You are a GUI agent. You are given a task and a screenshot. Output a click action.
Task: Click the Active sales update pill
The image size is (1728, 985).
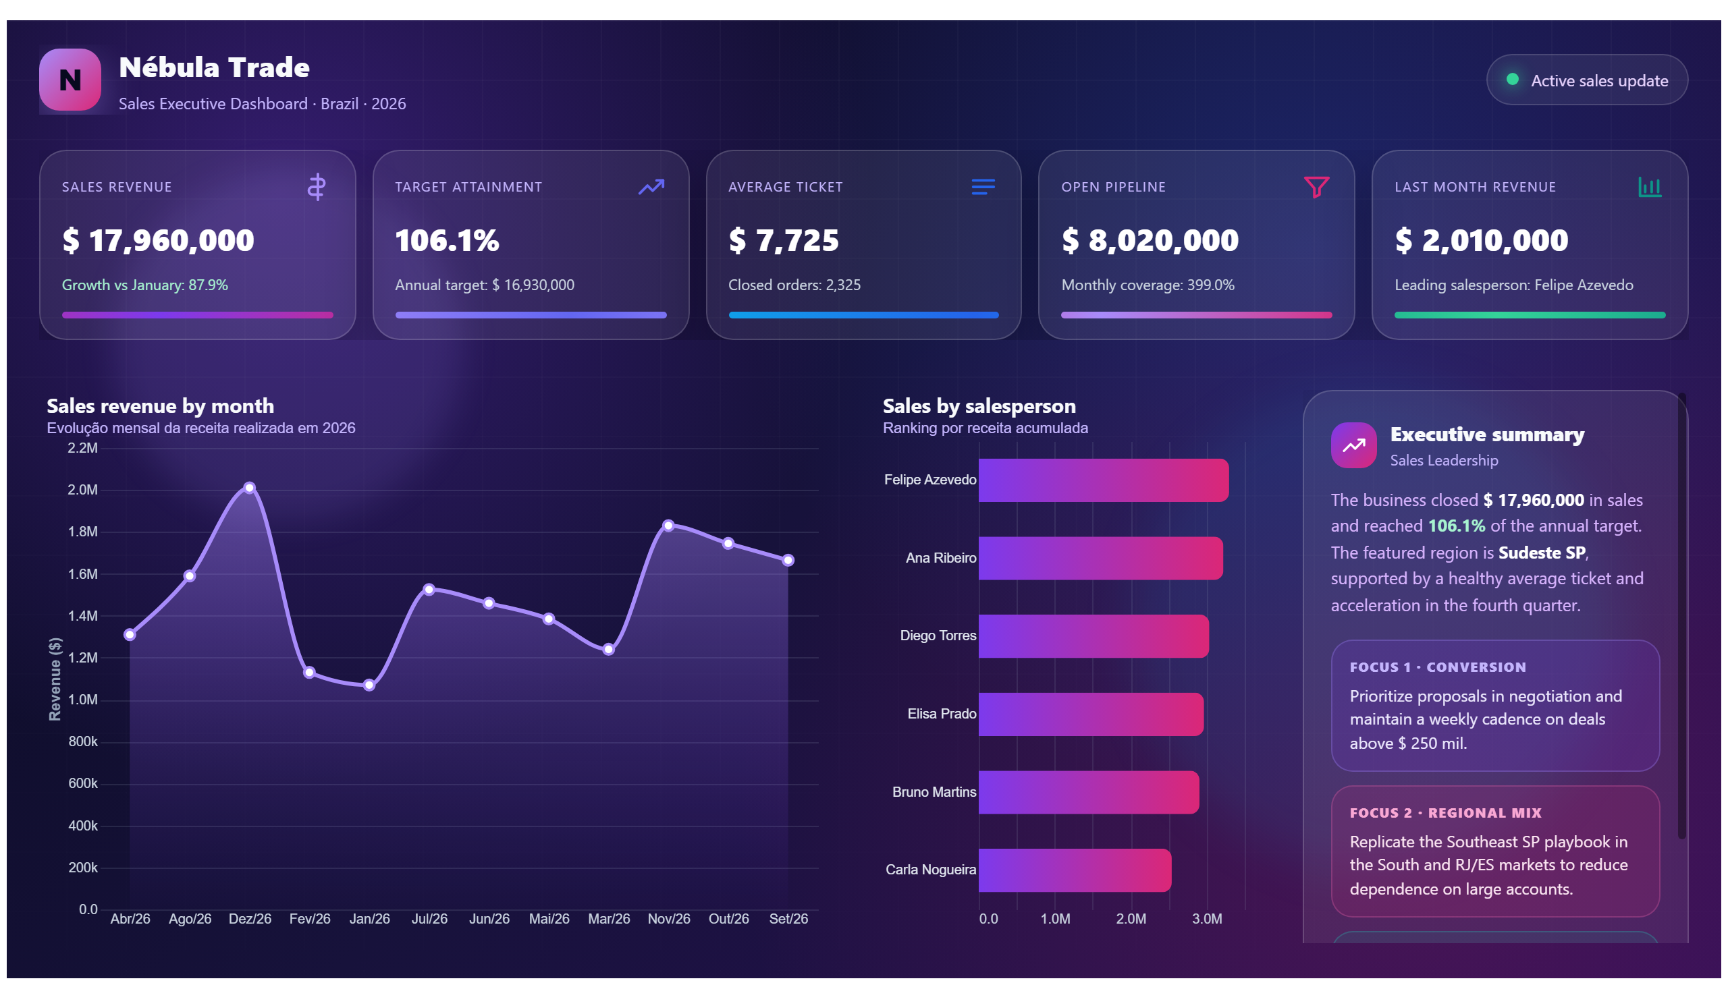click(1586, 80)
